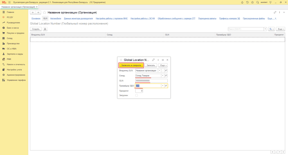The width and height of the screenshot is (288, 155).
Task: Open the Еще menu in the dialog
Action: 163,65
